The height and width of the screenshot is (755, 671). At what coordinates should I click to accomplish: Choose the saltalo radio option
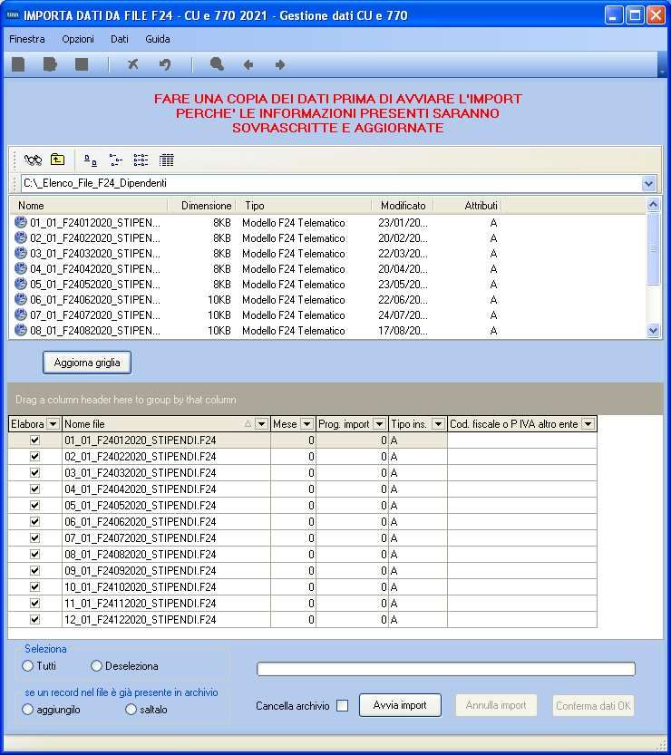[131, 710]
